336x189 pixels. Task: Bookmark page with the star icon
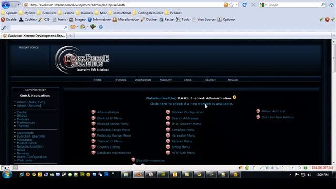pyautogui.click(x=231, y=5)
